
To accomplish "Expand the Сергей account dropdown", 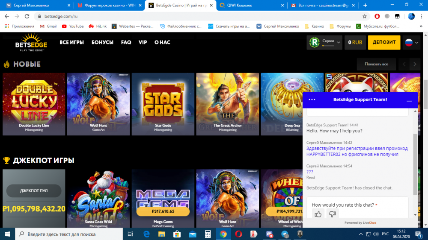I will (324, 42).
